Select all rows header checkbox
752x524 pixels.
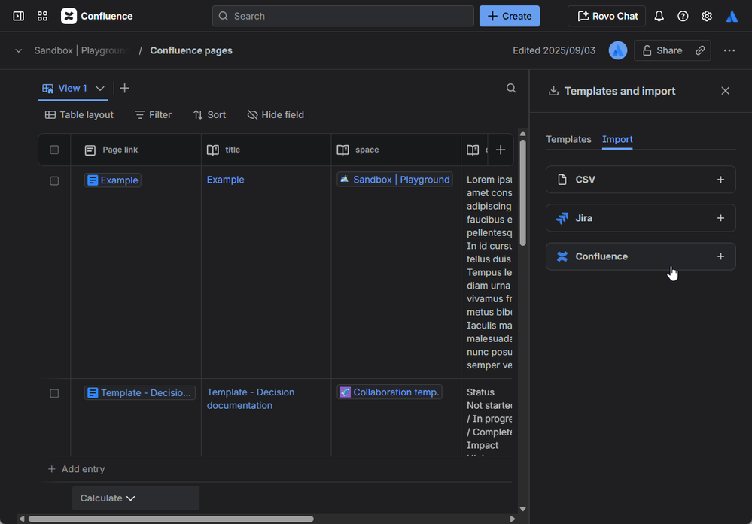point(54,150)
